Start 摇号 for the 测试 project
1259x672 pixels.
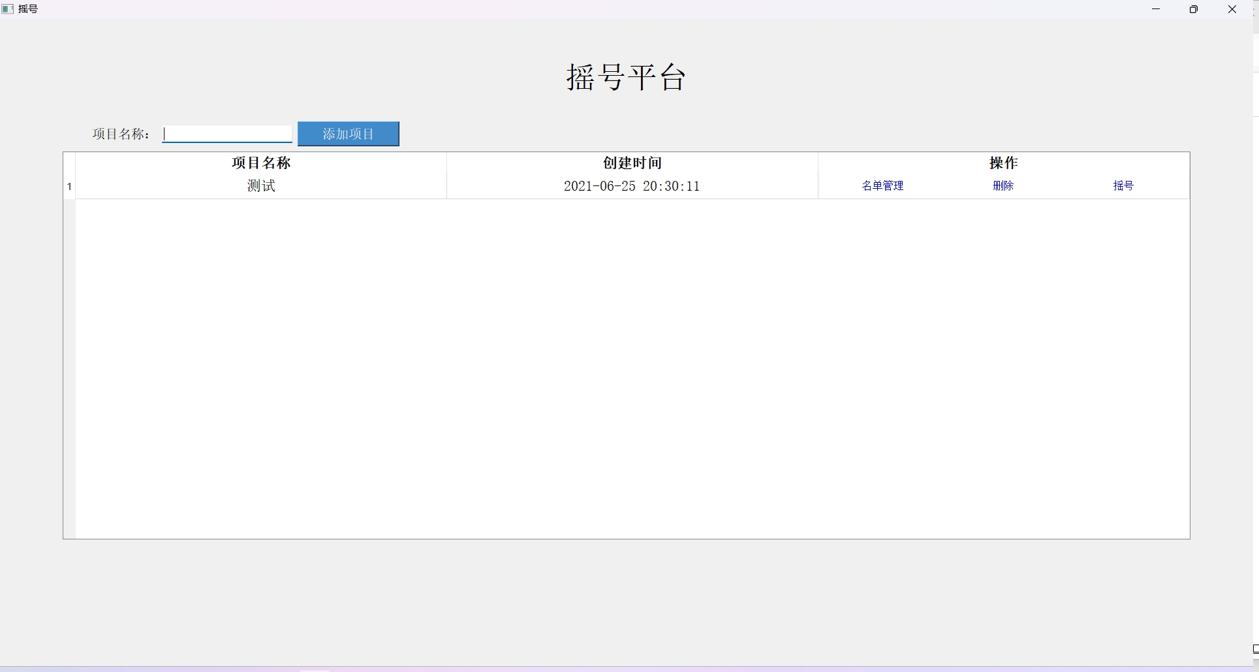coord(1123,186)
